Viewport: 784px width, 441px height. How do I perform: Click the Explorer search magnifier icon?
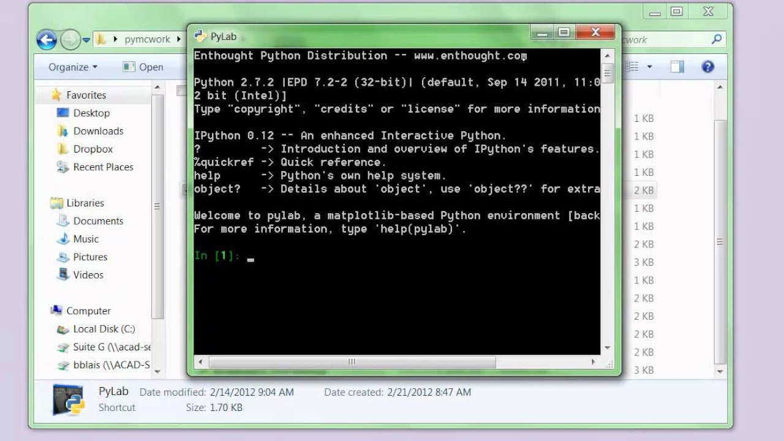tap(717, 39)
